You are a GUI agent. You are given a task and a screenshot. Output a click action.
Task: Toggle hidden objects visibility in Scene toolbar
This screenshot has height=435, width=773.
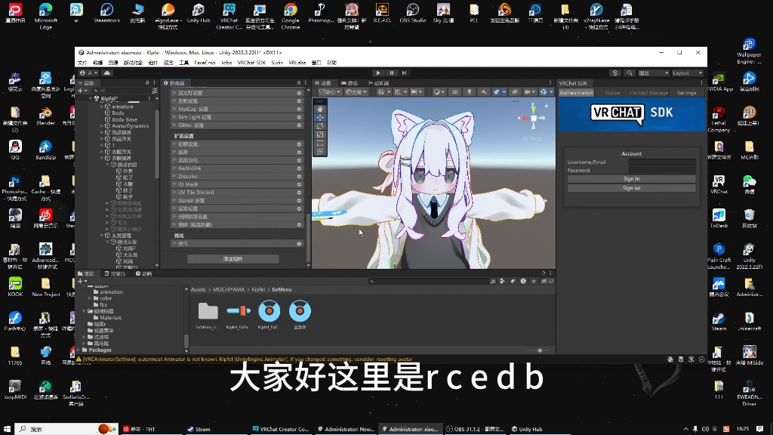pyautogui.click(x=515, y=91)
